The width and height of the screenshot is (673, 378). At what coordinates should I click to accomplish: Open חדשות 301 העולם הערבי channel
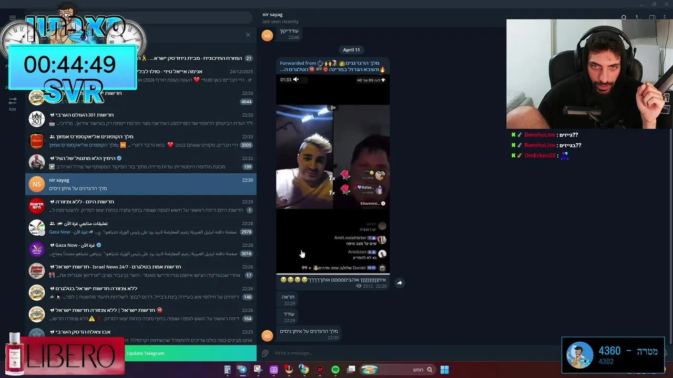click(141, 119)
